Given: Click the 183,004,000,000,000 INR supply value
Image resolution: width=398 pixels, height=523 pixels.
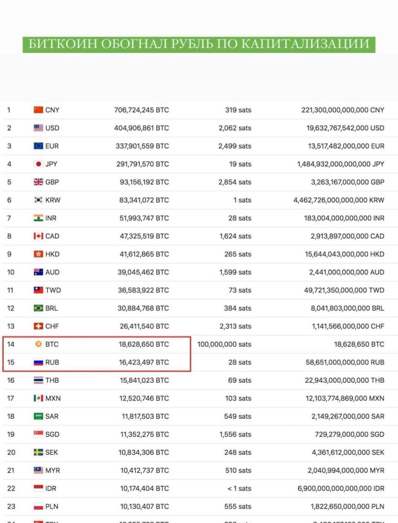Looking at the screenshot, I should (x=344, y=218).
